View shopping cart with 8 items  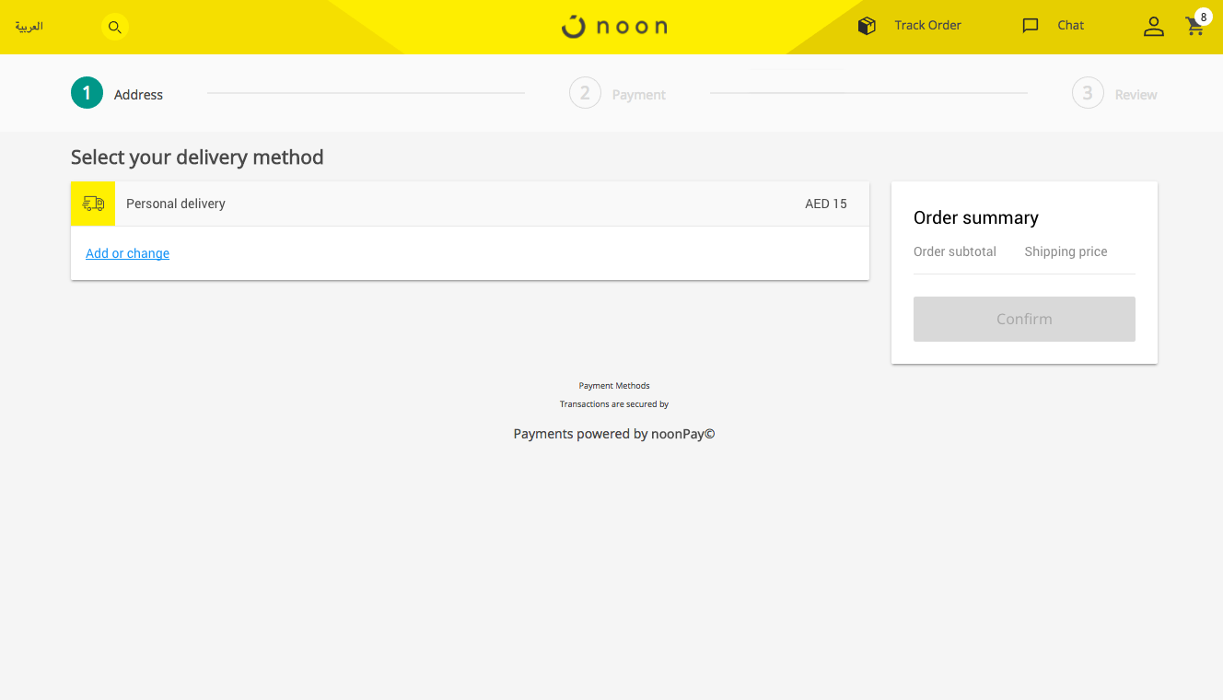click(1196, 24)
